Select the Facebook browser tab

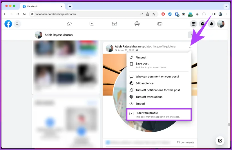coord(42,6)
